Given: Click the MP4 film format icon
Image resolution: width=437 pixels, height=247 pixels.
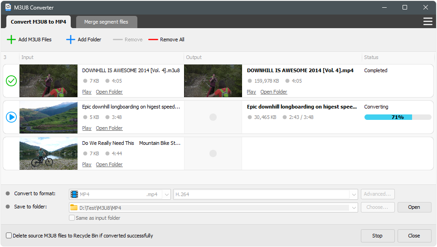Looking at the screenshot, I should (74, 194).
